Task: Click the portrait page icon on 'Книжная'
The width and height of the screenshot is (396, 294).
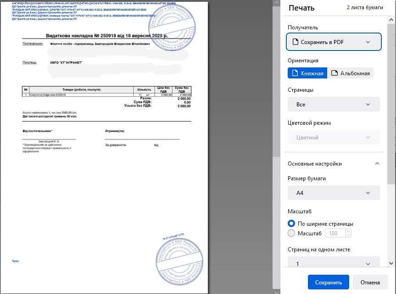Action: point(295,73)
